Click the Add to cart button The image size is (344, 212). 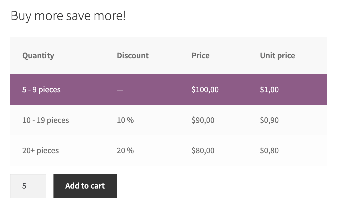(85, 186)
